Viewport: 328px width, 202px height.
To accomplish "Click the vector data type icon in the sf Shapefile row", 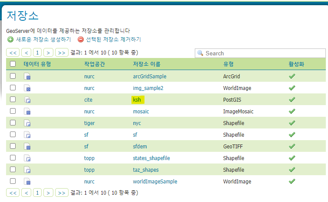I will 27,135.
